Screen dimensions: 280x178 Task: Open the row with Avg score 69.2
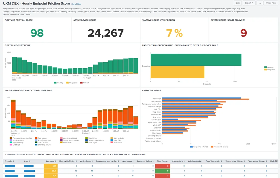(140, 171)
